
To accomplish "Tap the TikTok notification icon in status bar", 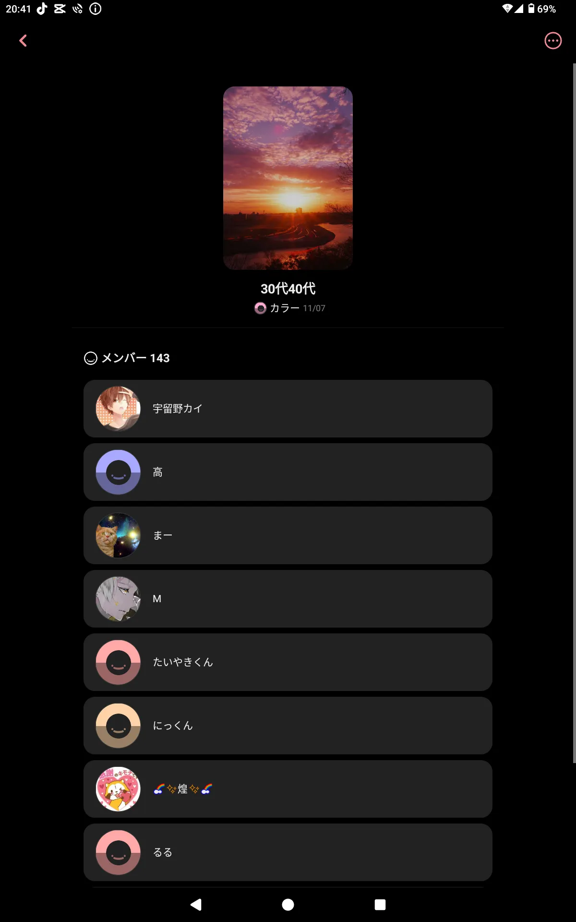I will [42, 9].
